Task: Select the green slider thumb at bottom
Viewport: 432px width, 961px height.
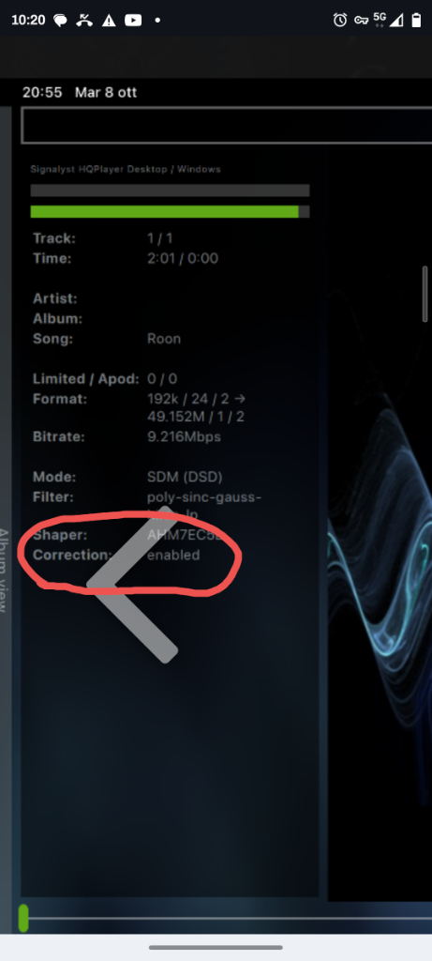Action: click(x=23, y=918)
